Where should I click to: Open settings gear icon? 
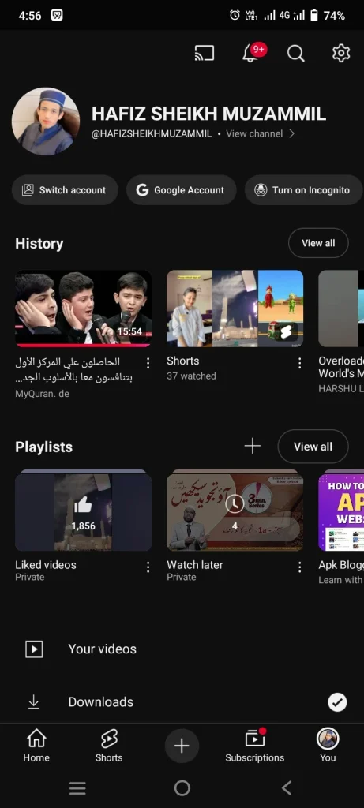tap(341, 53)
